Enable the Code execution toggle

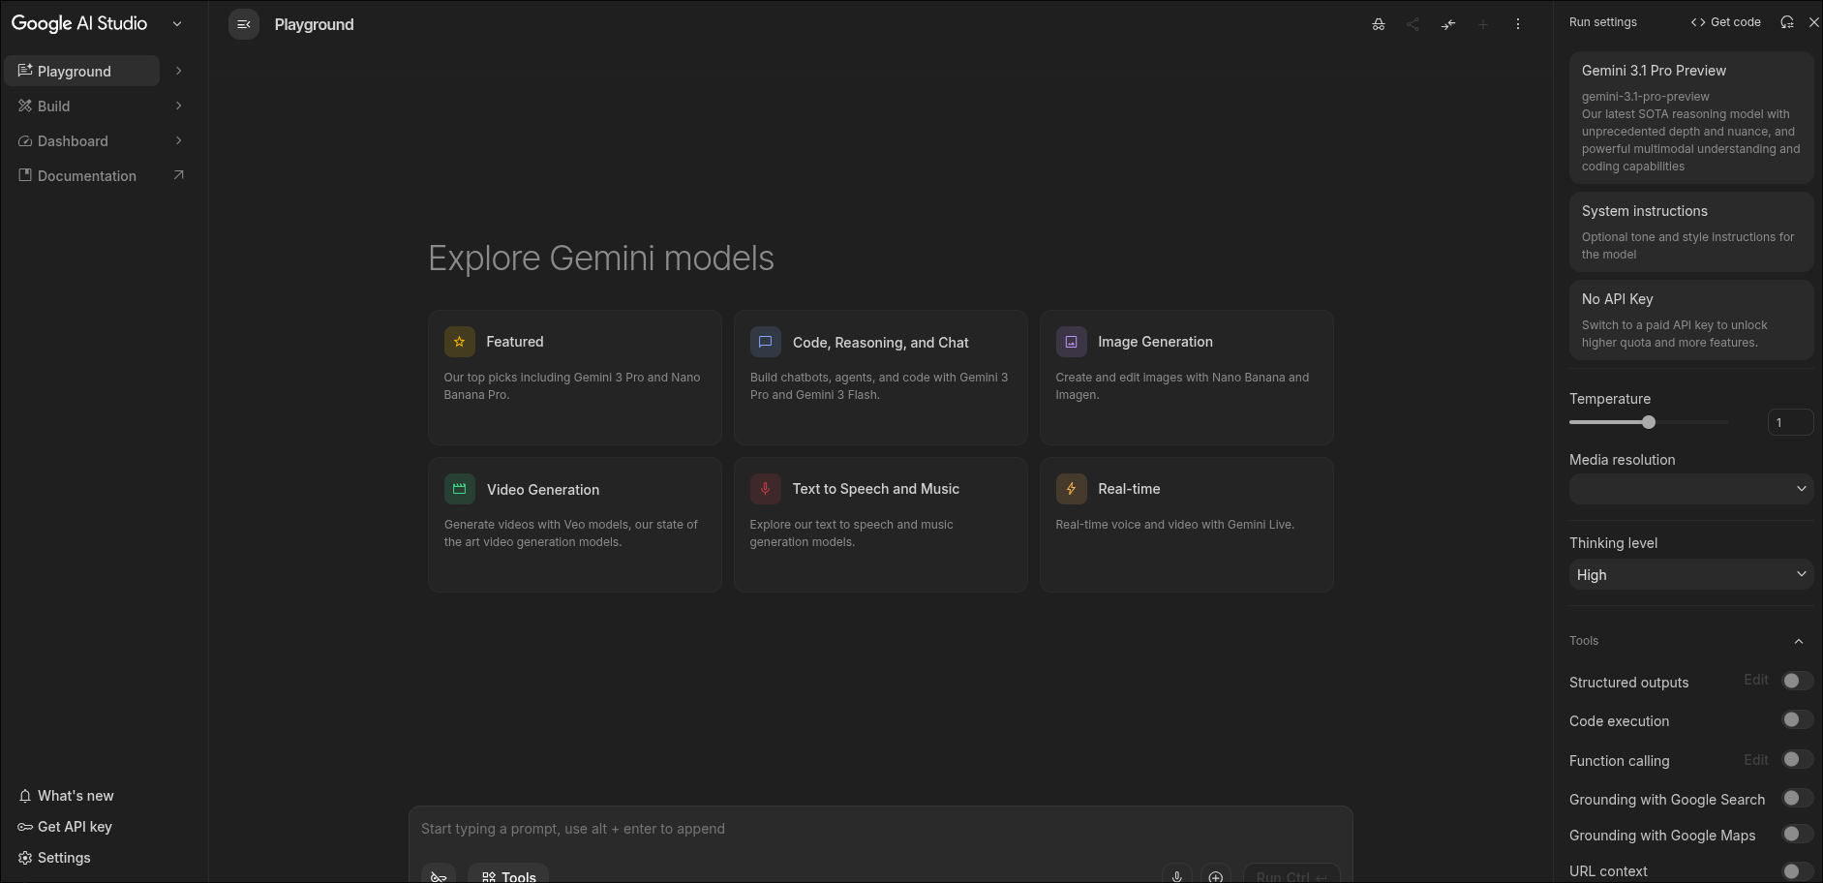pos(1797,720)
